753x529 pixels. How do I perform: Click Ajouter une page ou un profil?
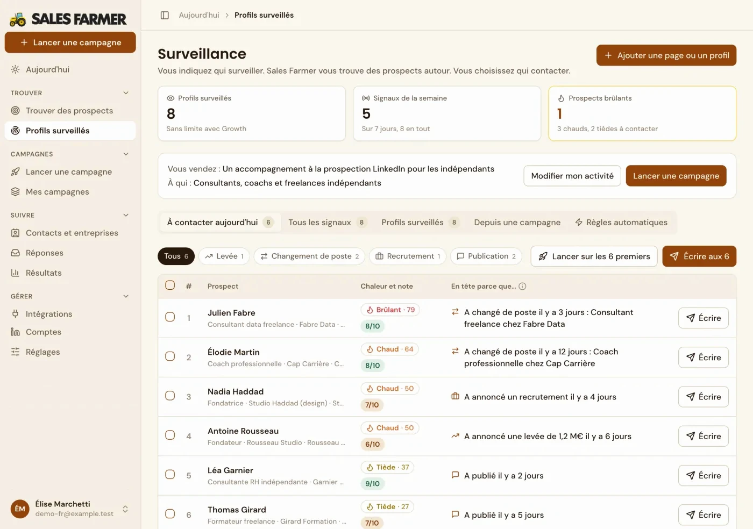pos(666,55)
